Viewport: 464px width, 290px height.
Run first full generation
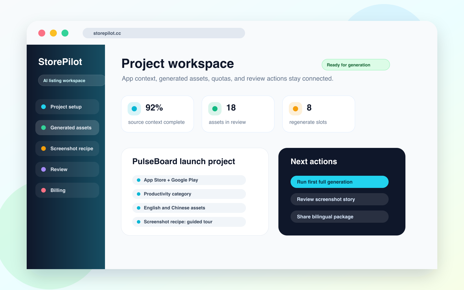click(x=340, y=182)
